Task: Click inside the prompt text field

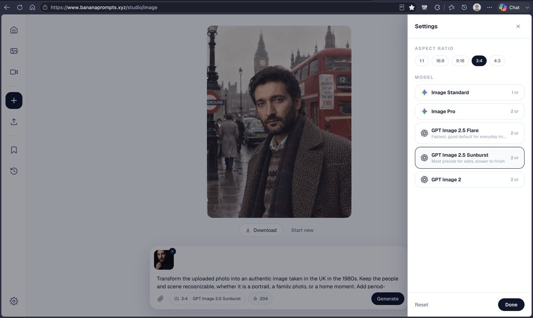Action: [x=278, y=283]
